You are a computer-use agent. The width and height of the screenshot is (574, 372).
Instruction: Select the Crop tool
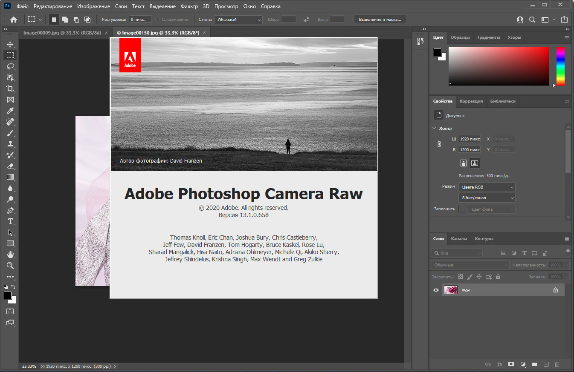point(10,89)
